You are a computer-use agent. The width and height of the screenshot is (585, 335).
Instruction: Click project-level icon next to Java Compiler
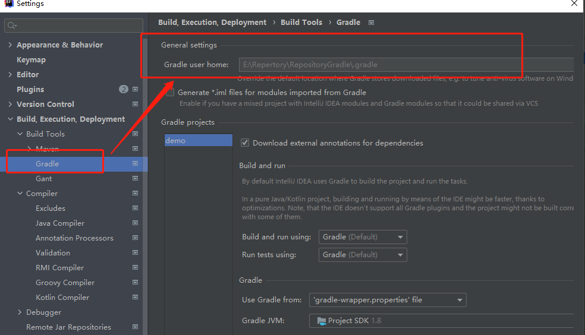pyautogui.click(x=135, y=223)
